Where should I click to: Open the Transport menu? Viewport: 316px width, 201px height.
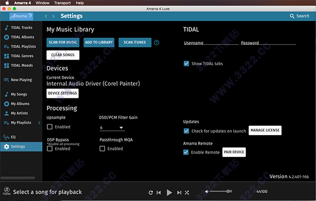[x=62, y=3]
